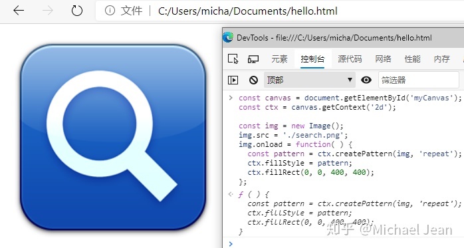The image size is (464, 248).
Task: Click the browser forward arrow
Action: (x=48, y=11)
